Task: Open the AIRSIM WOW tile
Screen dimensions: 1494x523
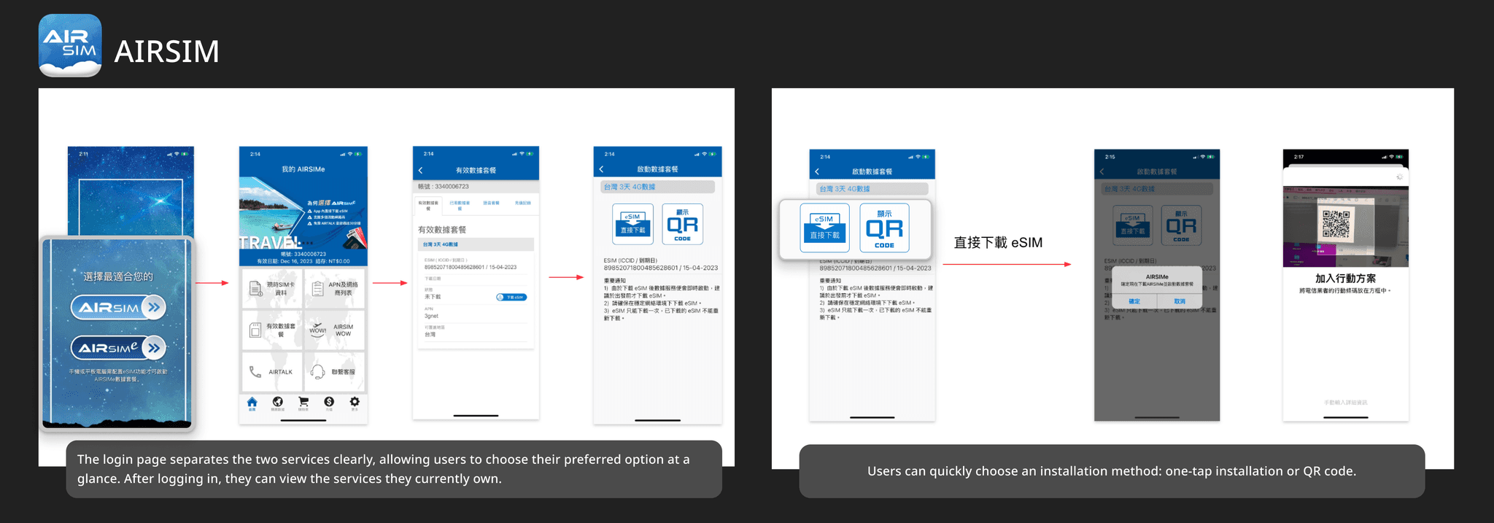Action: [x=334, y=330]
